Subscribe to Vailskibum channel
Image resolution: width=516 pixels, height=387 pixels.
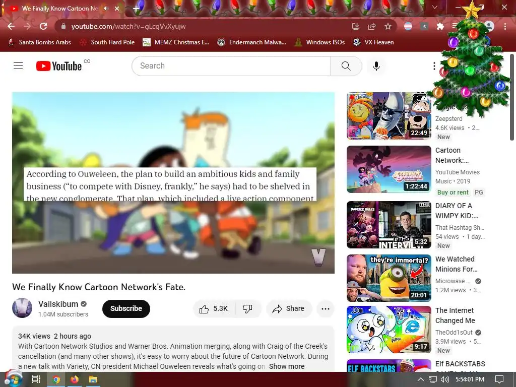(126, 309)
